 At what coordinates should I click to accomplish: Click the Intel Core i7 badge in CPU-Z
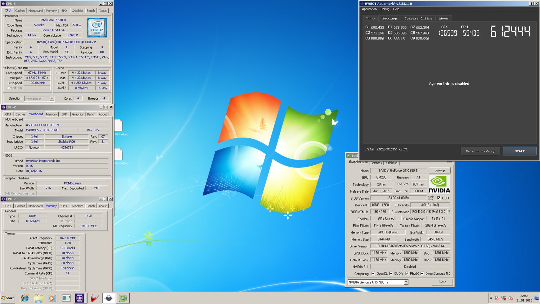point(97,27)
